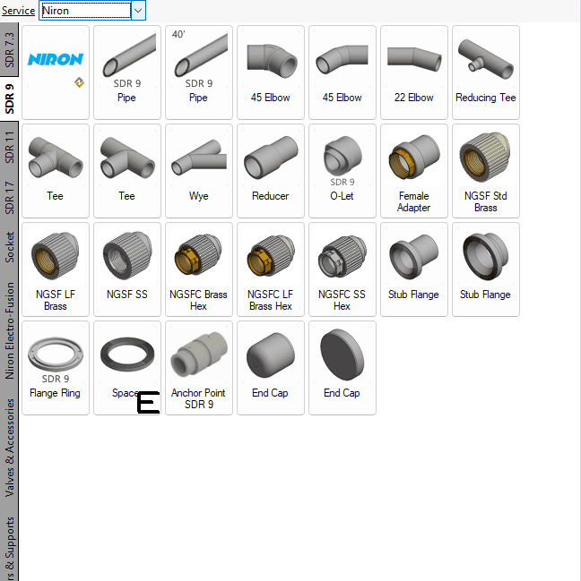581x581 pixels.
Task: Pick the Wye fitting
Action: (x=199, y=170)
